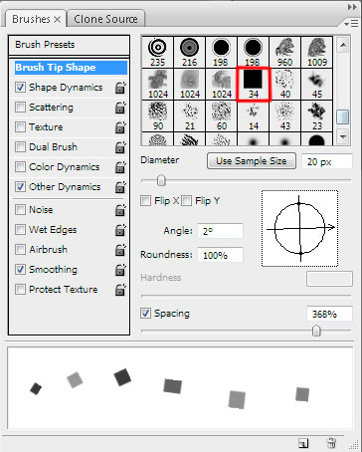
Task: Open Other Dynamics settings label
Action: point(65,187)
